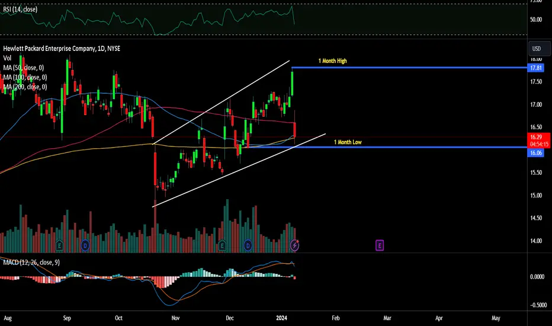This screenshot has width=552, height=326.
Task: Open the USD currency selector
Action: coord(539,49)
